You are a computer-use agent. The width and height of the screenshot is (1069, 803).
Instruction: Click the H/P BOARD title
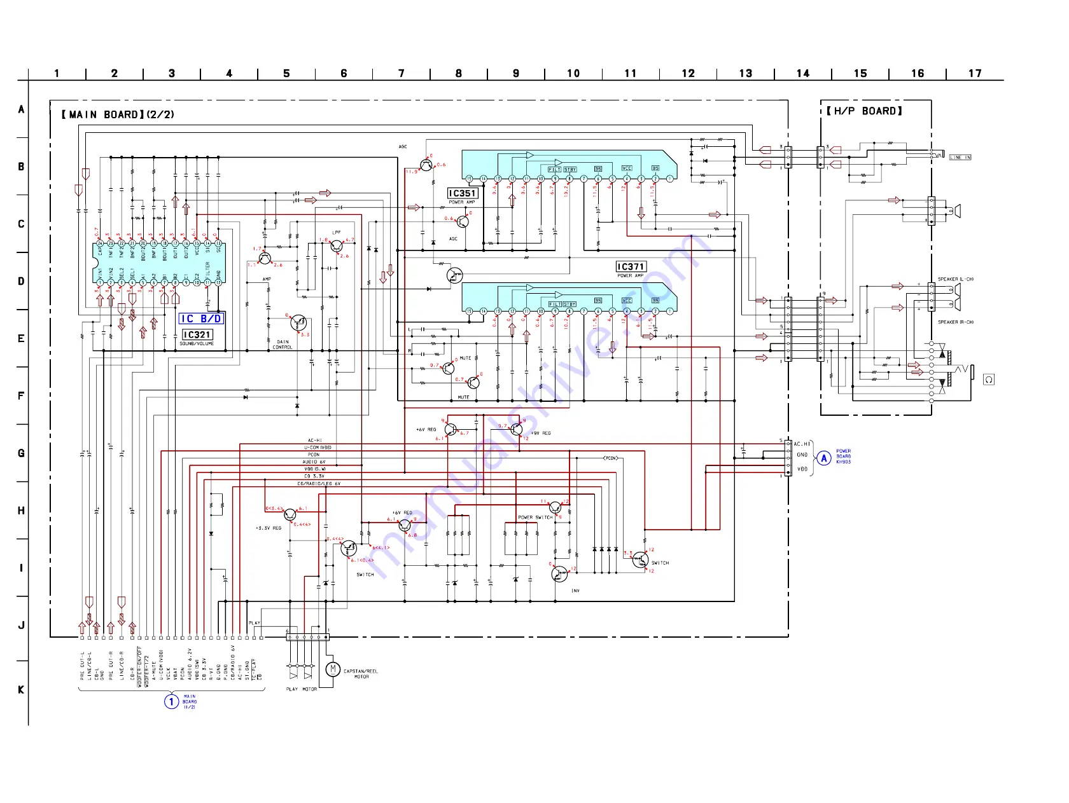click(x=864, y=111)
